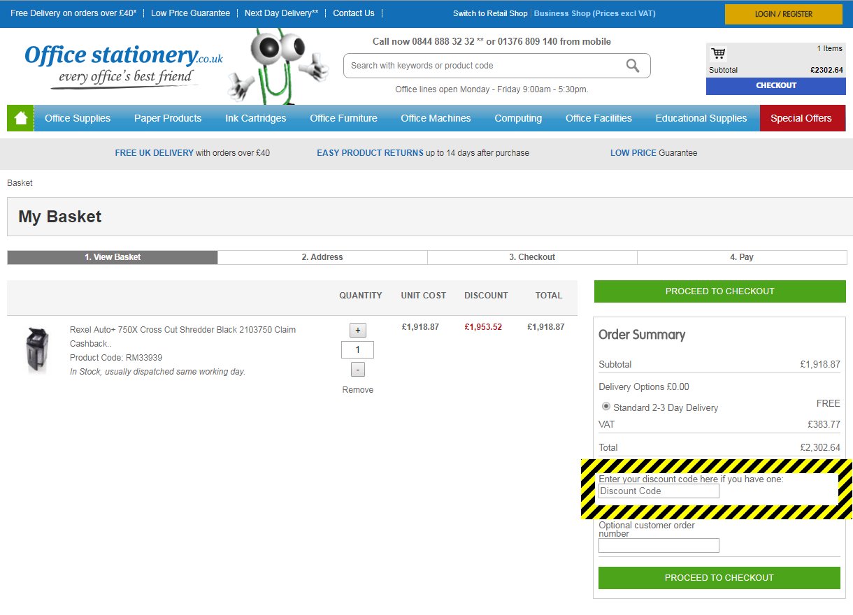853x615 pixels.
Task: Click optional customer order number field
Action: (659, 546)
